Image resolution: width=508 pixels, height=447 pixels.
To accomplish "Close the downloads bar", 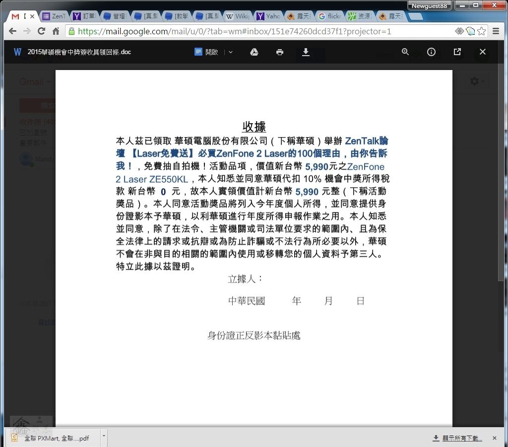I will pos(495,438).
